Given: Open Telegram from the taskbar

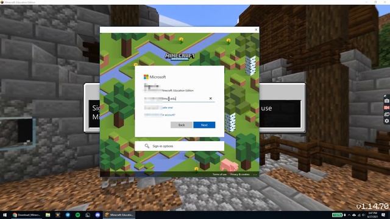Looking at the screenshot, I should click(68, 215).
